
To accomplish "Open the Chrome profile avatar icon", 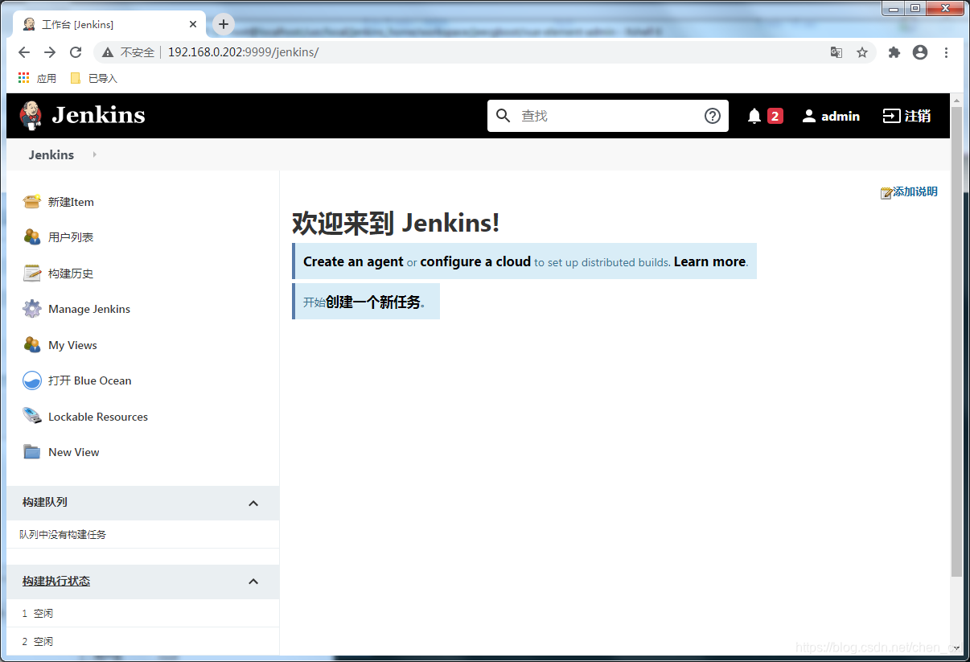I will click(920, 52).
